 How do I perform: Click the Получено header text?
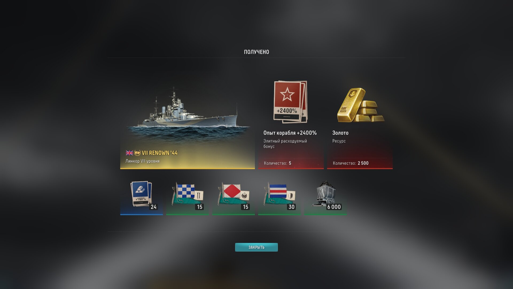coord(256,52)
